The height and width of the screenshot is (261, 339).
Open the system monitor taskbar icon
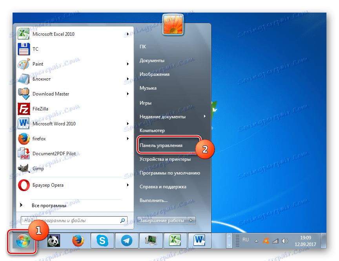(151, 241)
